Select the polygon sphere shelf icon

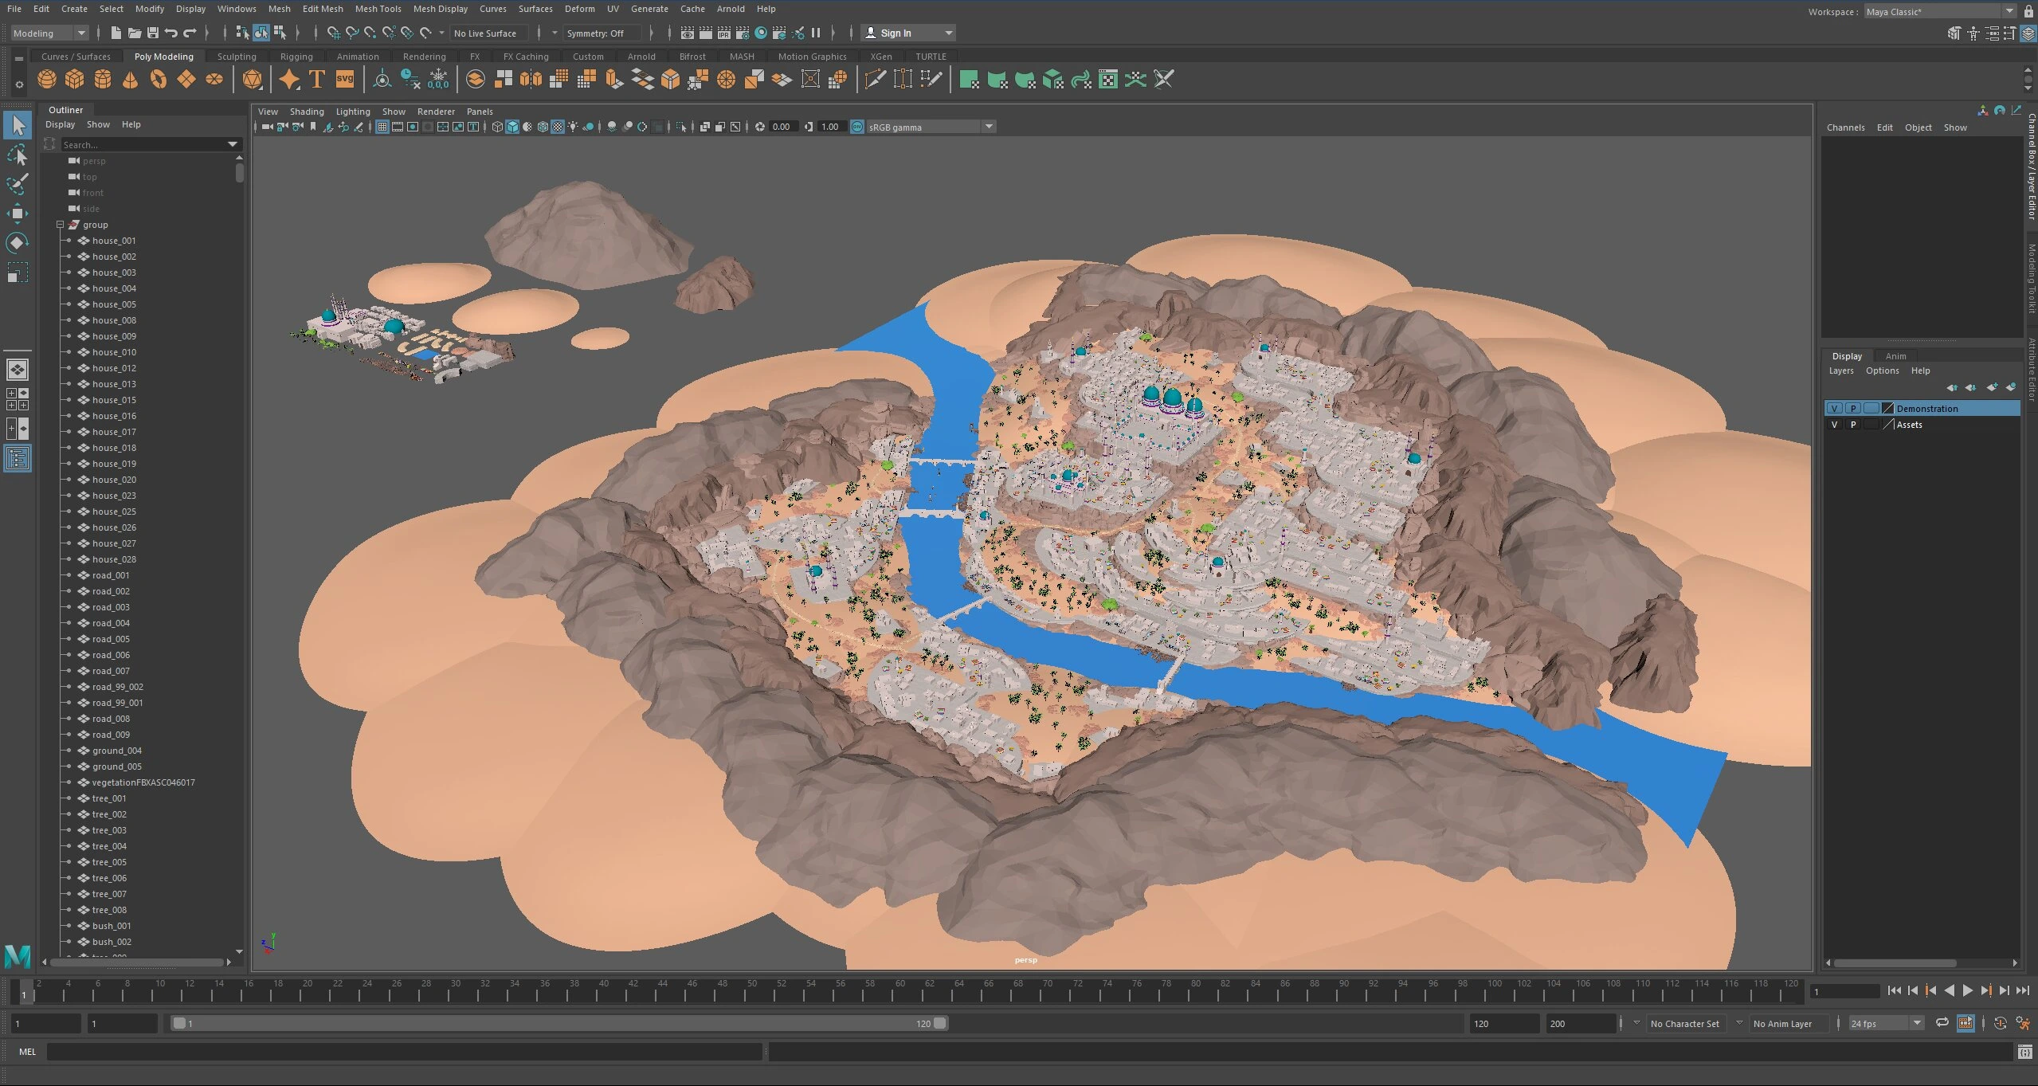point(47,79)
